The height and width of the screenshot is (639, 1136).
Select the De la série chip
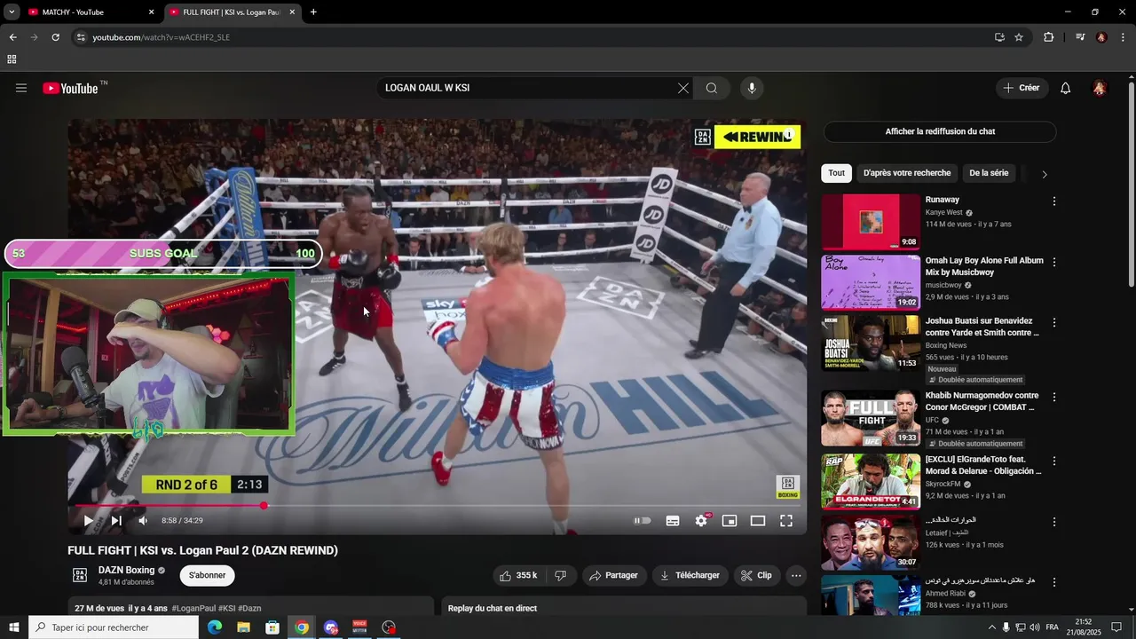point(989,173)
